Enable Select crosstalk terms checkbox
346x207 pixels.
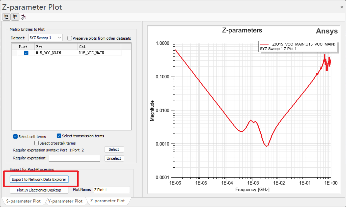tap(37, 143)
